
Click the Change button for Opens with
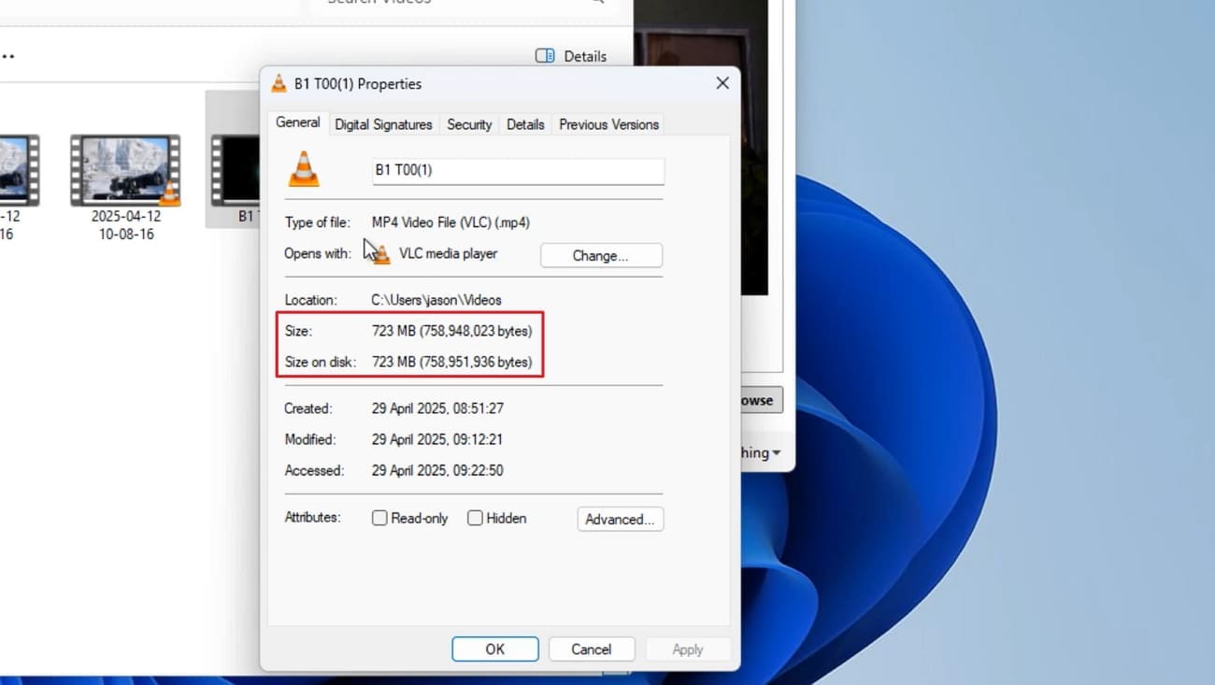601,254
